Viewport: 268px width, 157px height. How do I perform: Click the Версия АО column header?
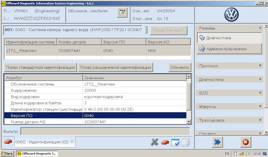(x=169, y=42)
